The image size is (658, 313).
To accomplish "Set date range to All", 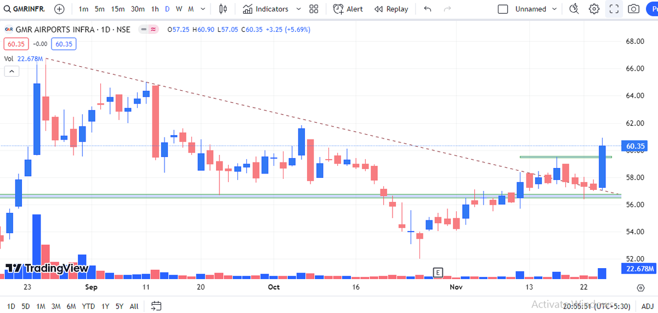I will [134, 306].
